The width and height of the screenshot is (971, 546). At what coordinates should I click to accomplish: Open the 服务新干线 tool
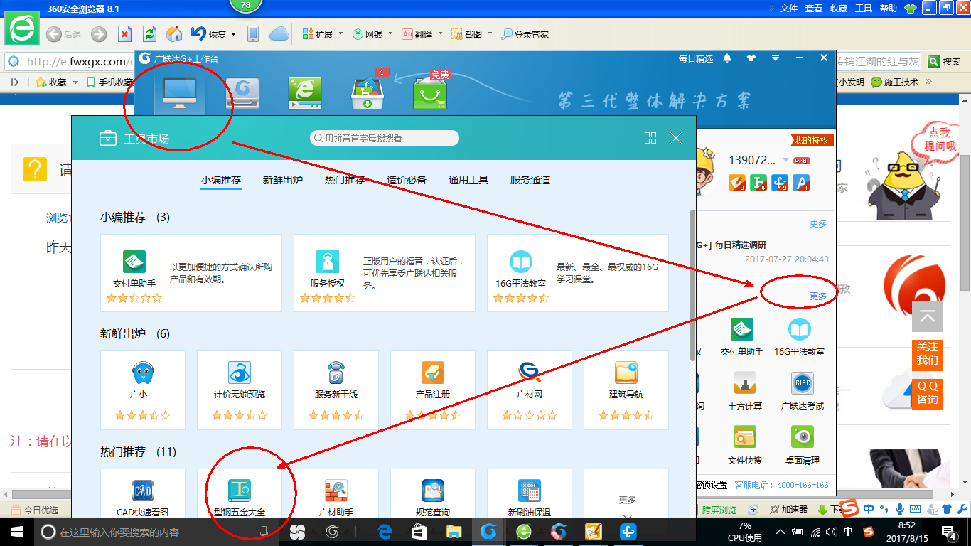point(336,390)
